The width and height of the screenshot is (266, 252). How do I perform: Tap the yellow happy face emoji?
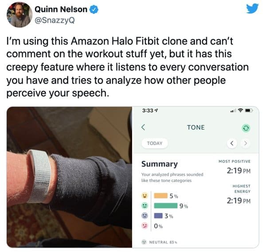tap(145, 196)
